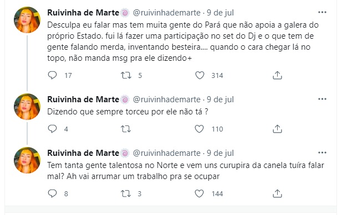
Task: Retweet the 'Dizendo que sempre torceu' tweet
Action: tap(126, 129)
